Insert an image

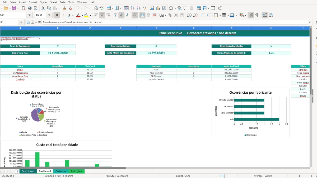(152, 8)
